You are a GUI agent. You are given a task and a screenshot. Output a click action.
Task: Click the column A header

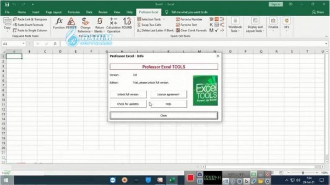coord(14,51)
